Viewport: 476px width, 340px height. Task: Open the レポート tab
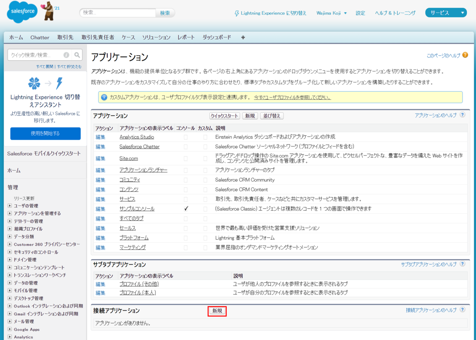click(186, 37)
